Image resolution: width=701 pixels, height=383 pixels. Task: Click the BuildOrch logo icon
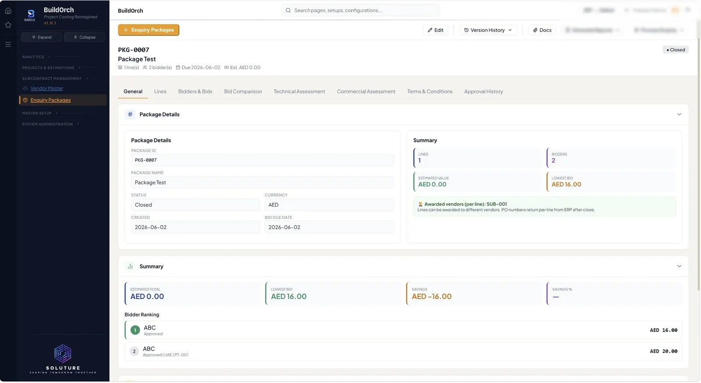[31, 15]
